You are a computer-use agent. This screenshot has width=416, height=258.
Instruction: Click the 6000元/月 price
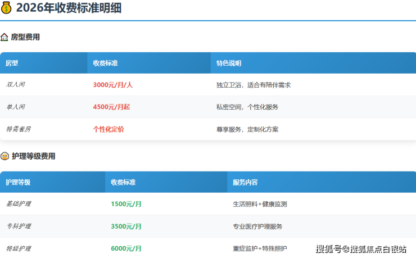point(126,248)
